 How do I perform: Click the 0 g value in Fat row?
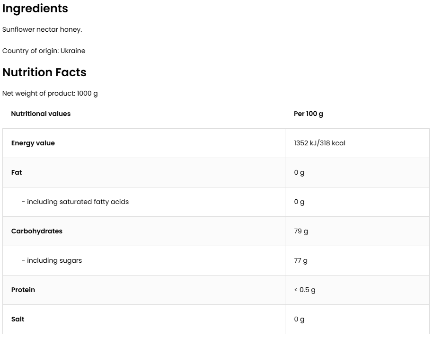(x=299, y=172)
